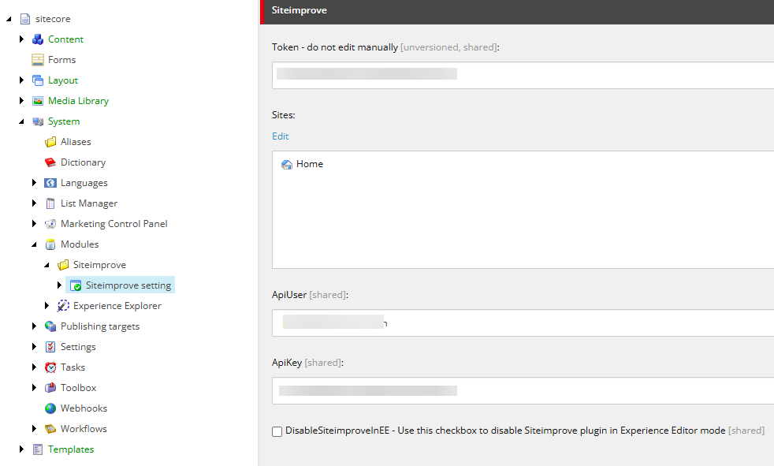Expand the Workflows node
The height and width of the screenshot is (466, 774).
coord(34,428)
